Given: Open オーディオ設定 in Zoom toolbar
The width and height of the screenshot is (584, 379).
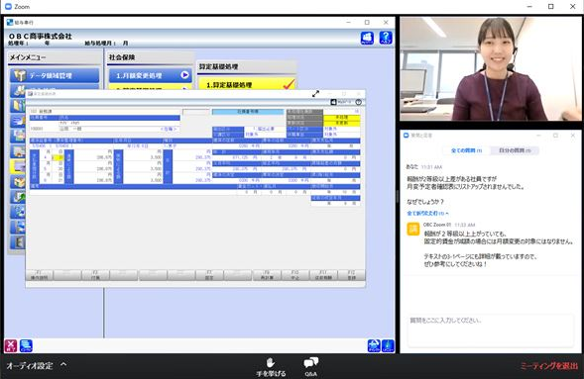Looking at the screenshot, I should (30, 365).
